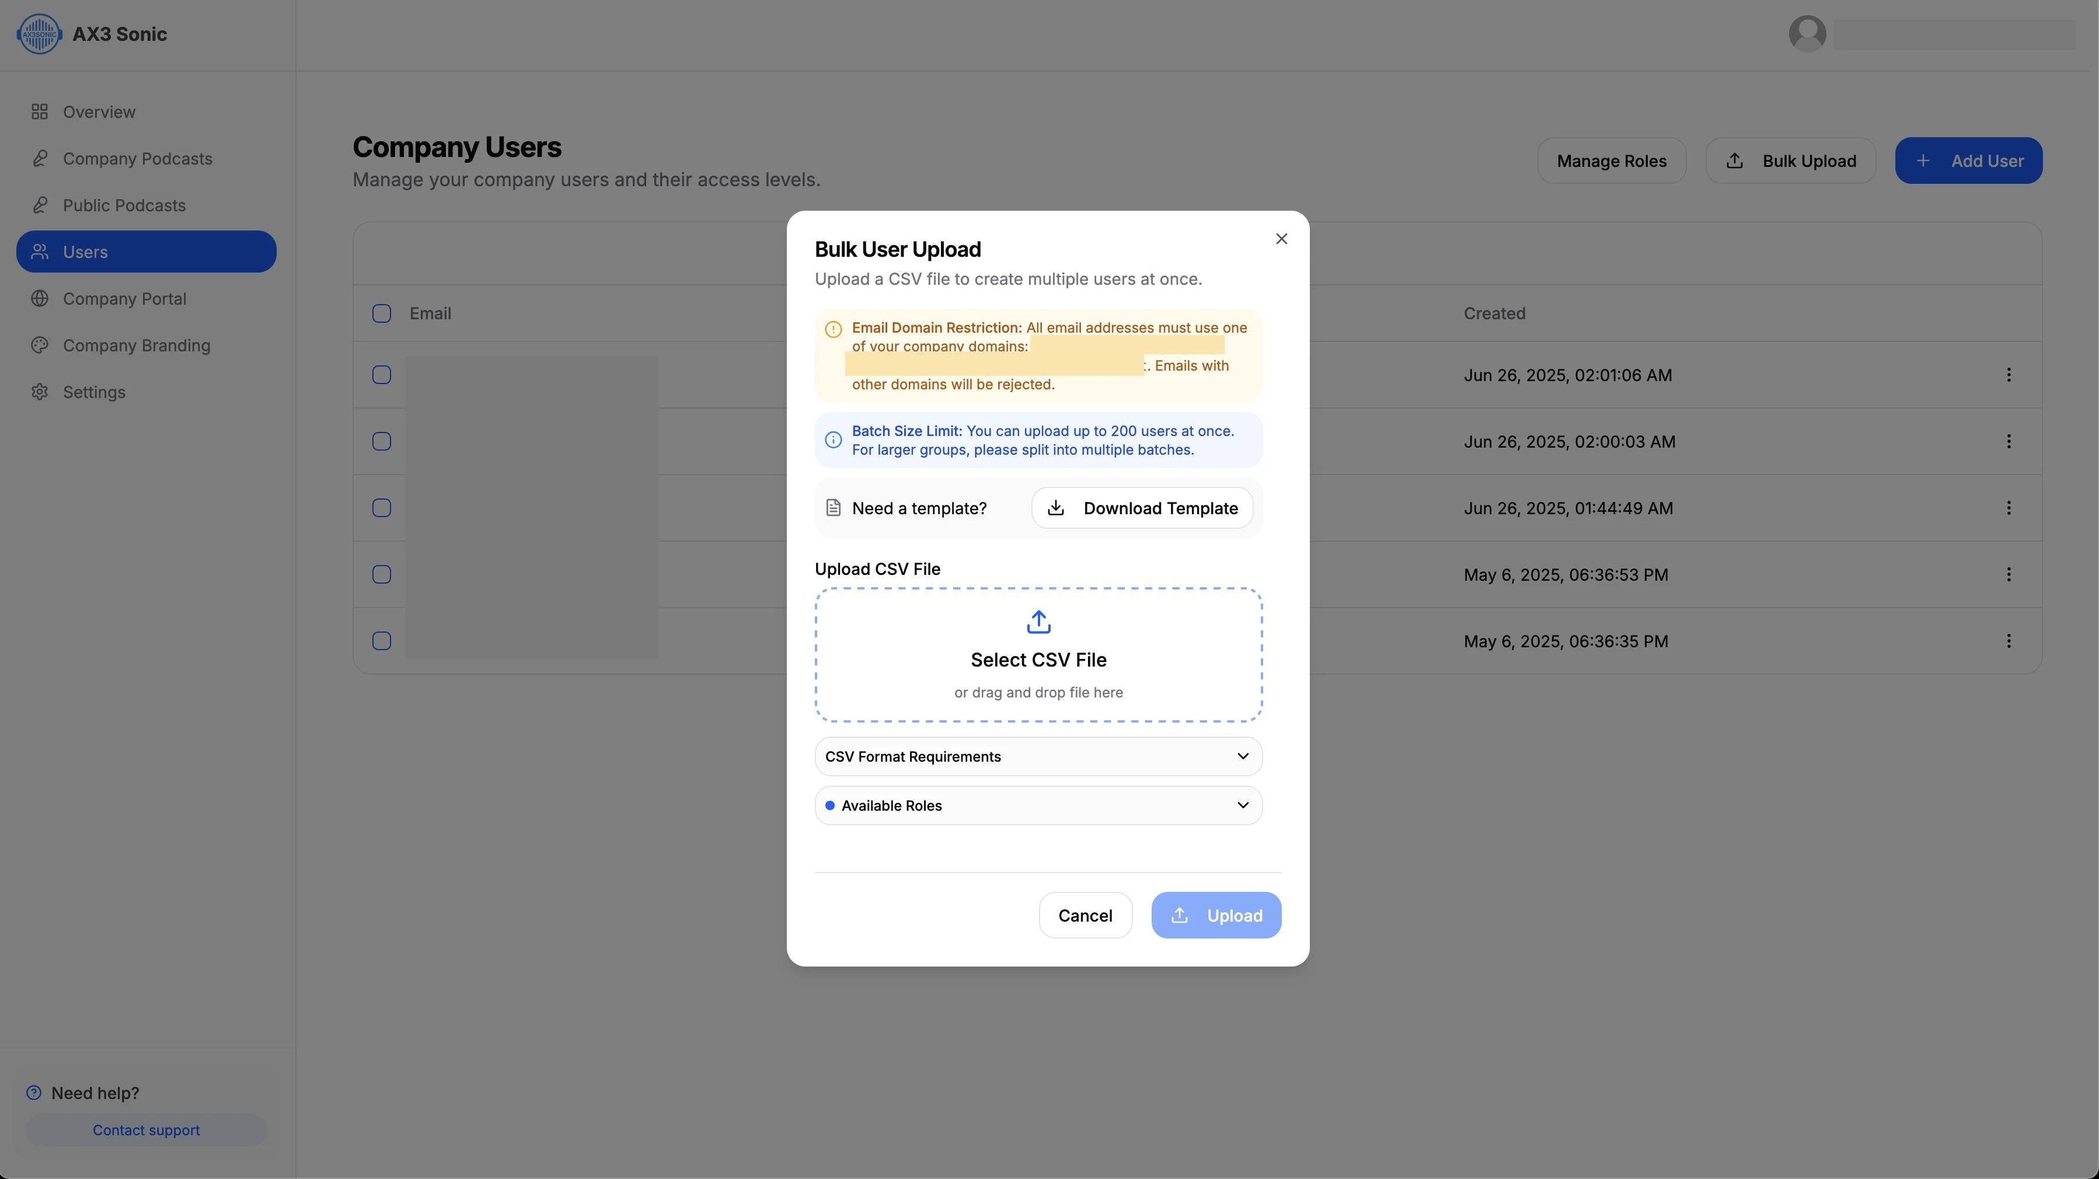Click the three-dot menu for Jun 26 02:01:06 row
This screenshot has height=1179, width=2099.
(2009, 375)
